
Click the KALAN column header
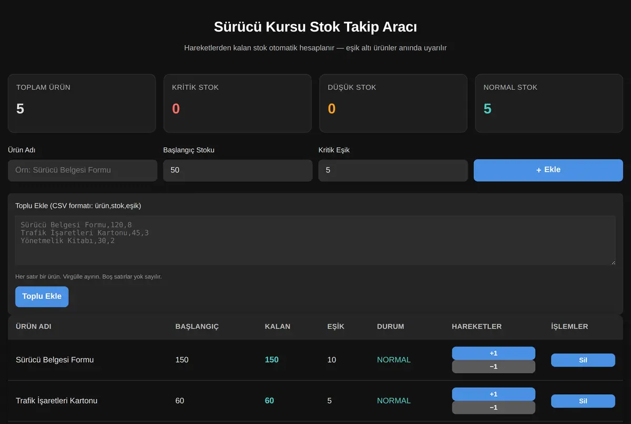point(278,327)
